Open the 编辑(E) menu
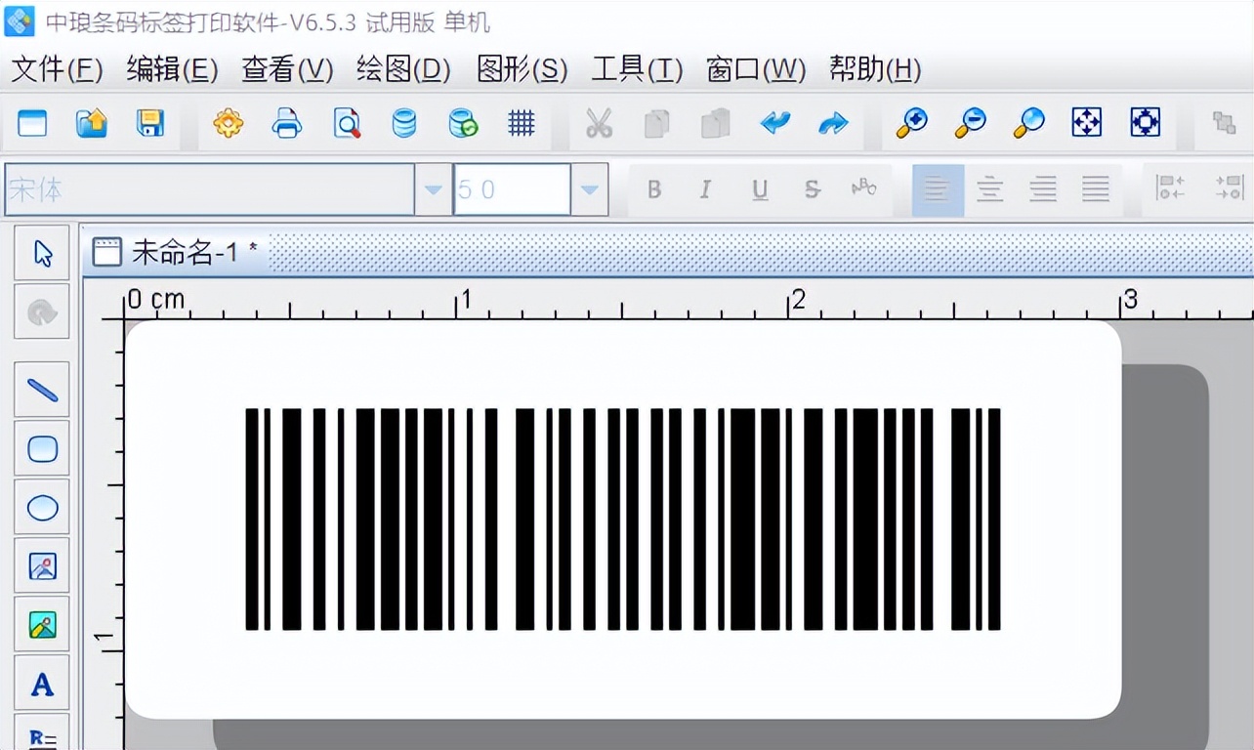This screenshot has width=1254, height=750. tap(172, 69)
